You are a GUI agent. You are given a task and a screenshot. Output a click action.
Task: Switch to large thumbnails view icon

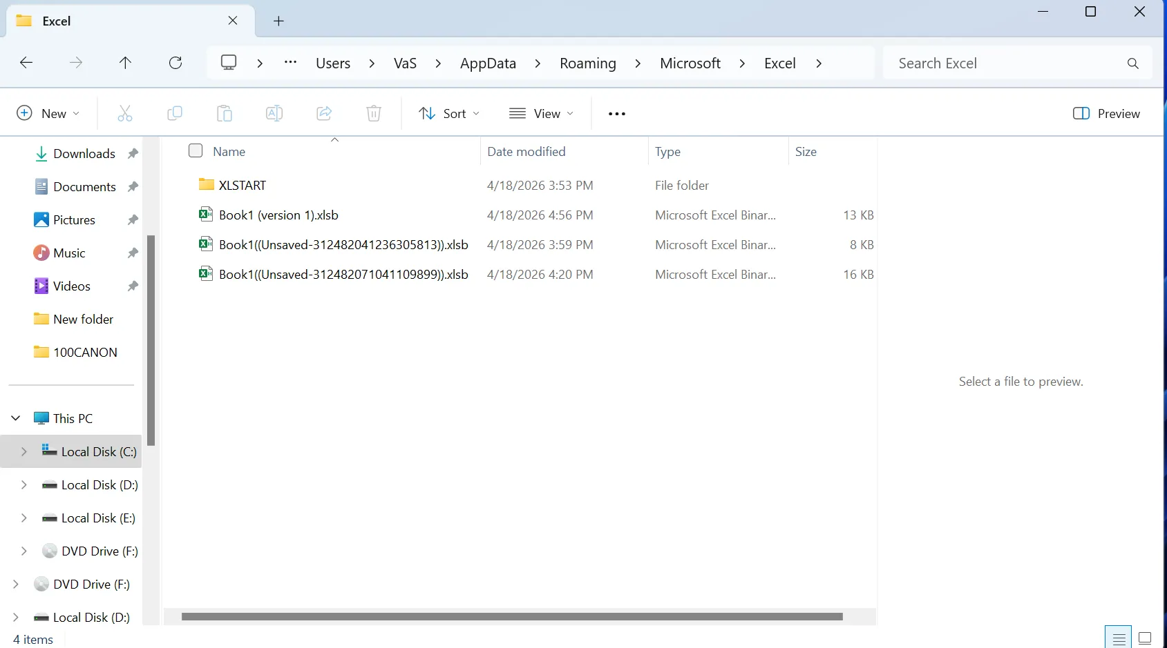1145,638
